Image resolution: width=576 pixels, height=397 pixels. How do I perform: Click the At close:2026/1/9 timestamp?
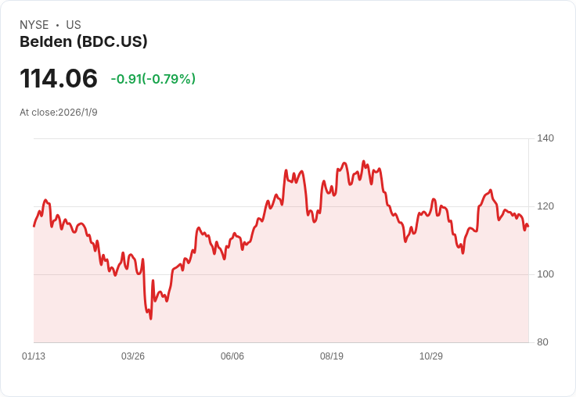(59, 113)
